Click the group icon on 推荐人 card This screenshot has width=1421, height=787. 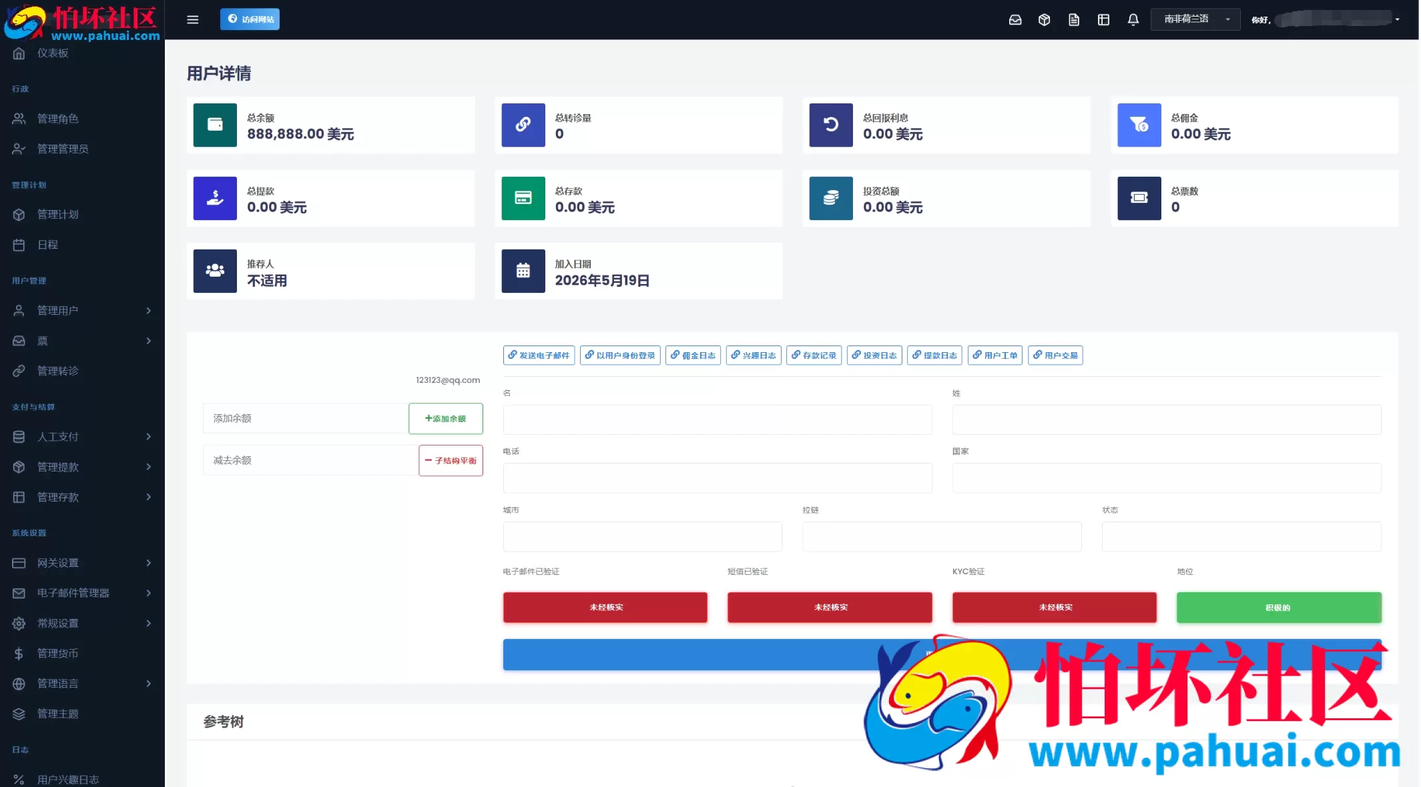click(x=215, y=271)
